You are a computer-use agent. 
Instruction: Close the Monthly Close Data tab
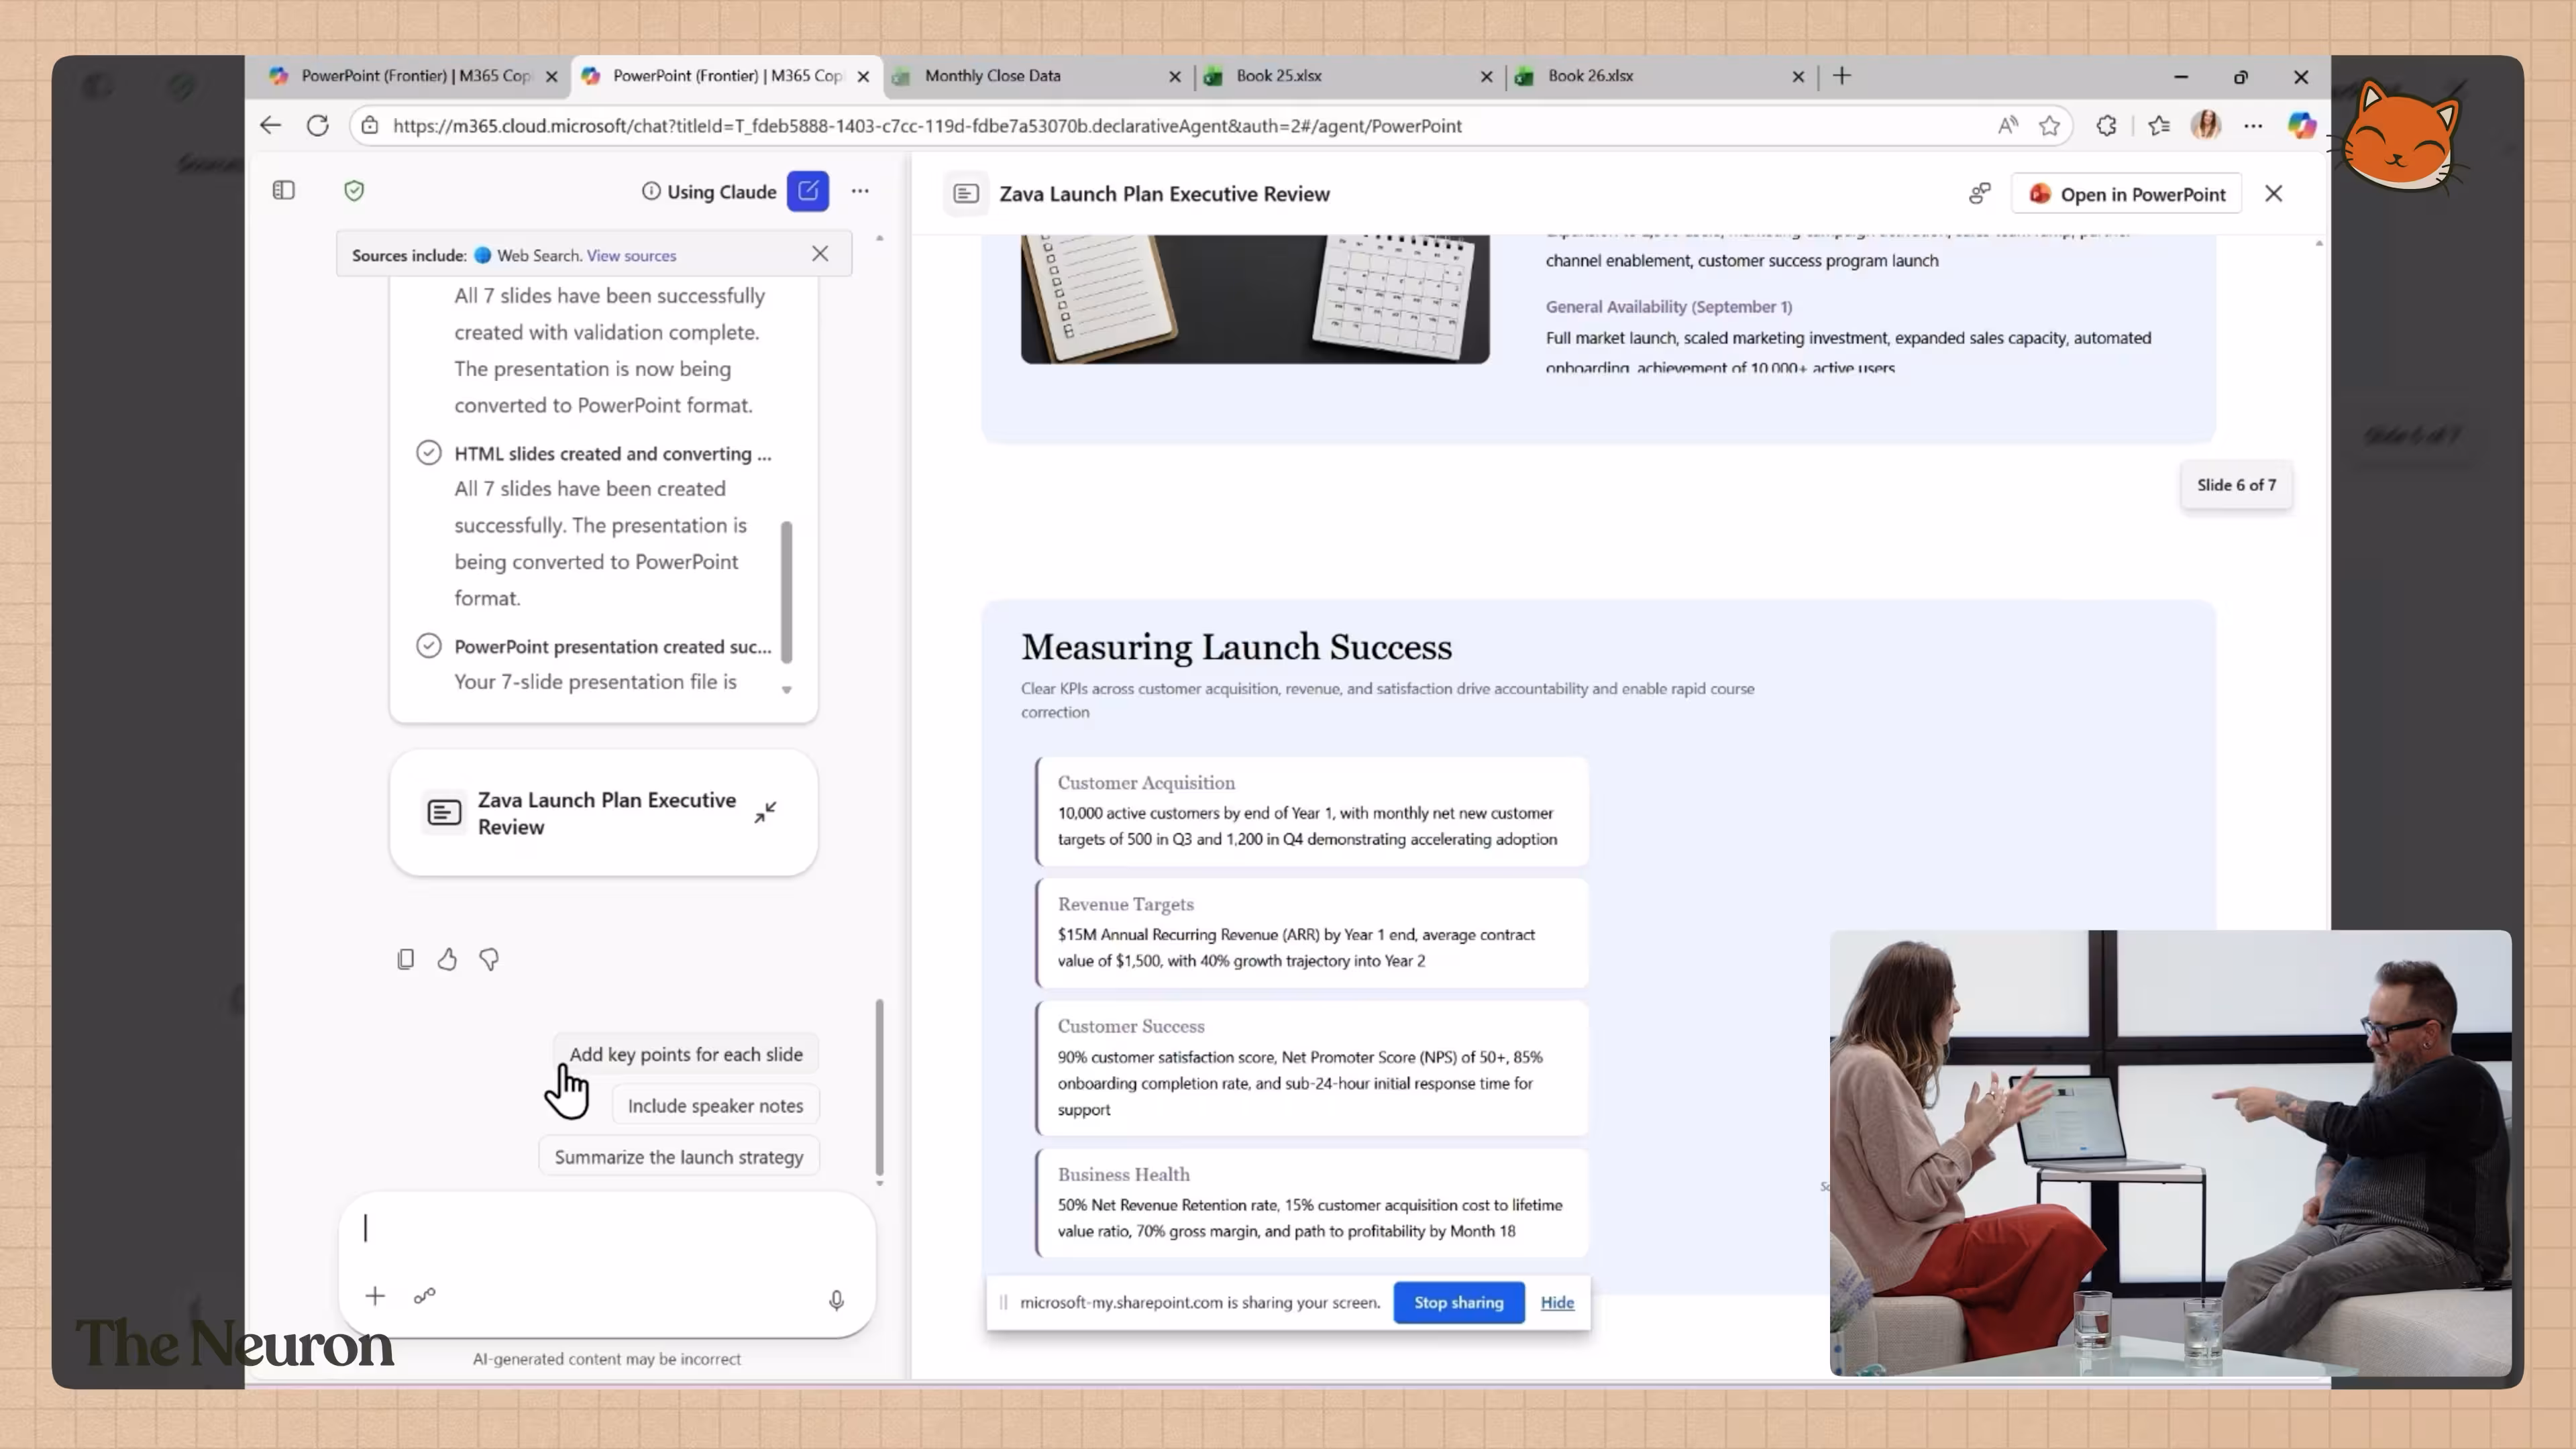coord(1175,76)
